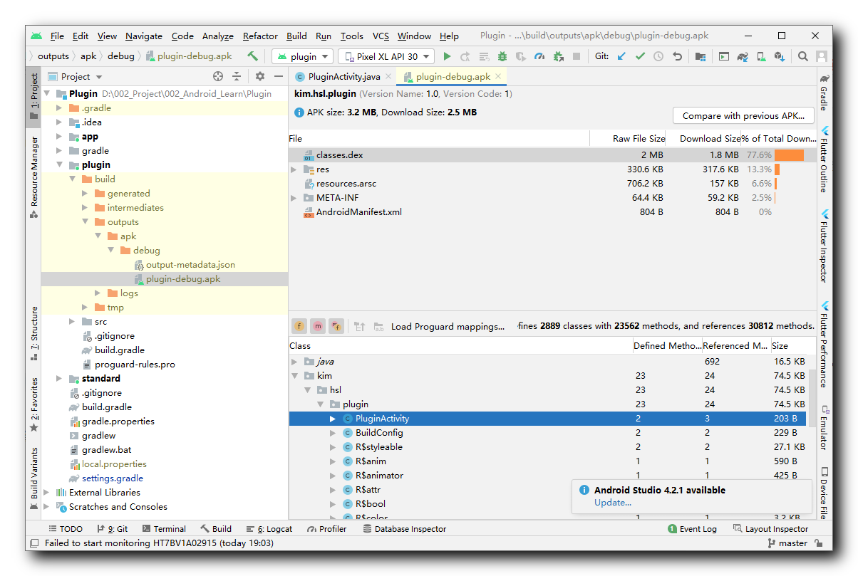Open Project Structure icon
This screenshot has width=858, height=576.
(701, 56)
